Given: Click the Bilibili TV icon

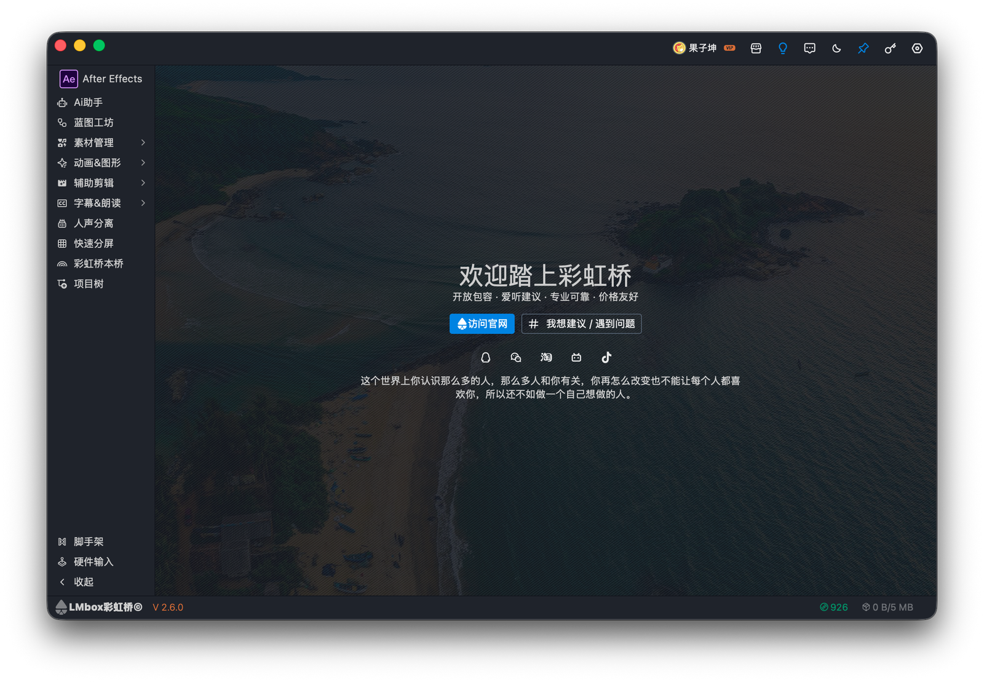Looking at the screenshot, I should click(x=576, y=357).
